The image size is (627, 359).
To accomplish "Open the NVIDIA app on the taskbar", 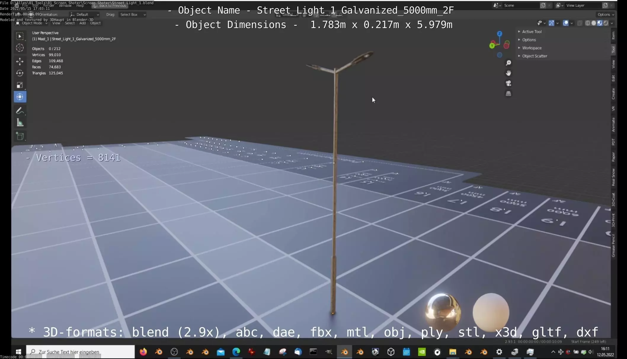I will [422, 352].
